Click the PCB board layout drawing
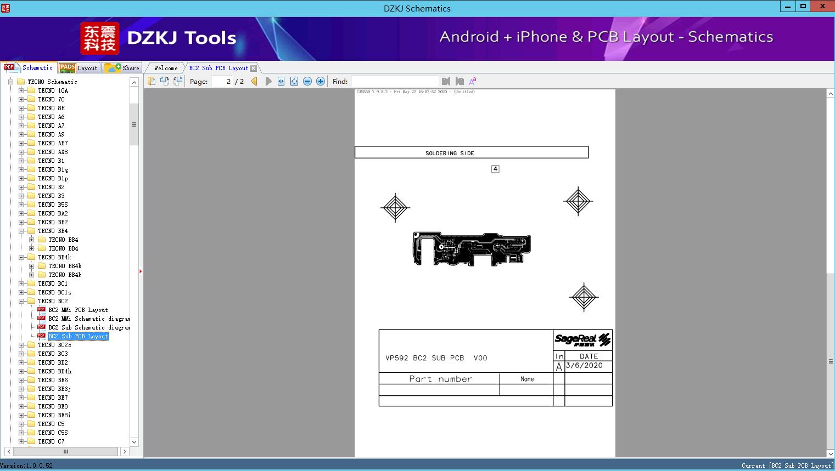835x471 pixels. point(472,248)
